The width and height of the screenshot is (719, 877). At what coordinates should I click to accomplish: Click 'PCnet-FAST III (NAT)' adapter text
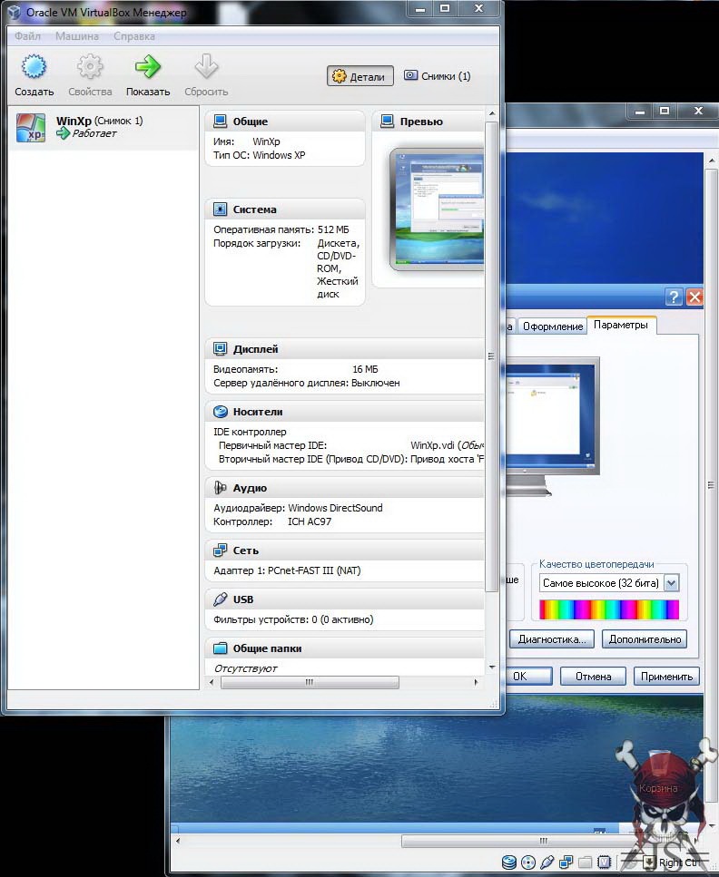pos(314,570)
